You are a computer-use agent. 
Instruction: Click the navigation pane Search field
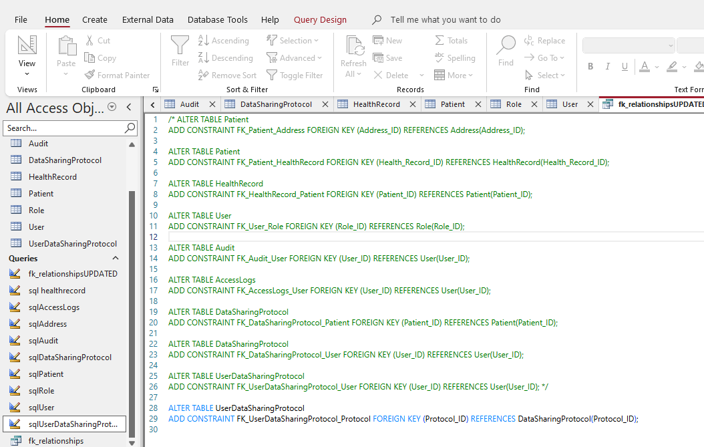63,128
